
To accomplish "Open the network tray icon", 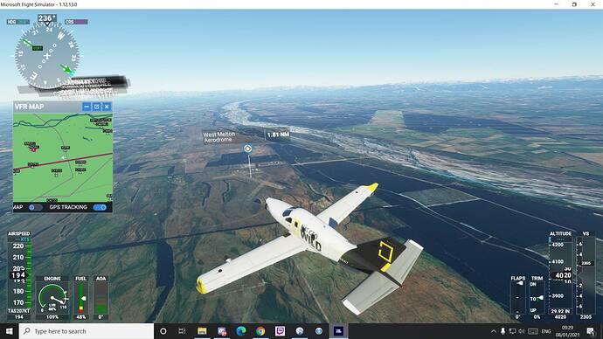I will (x=512, y=331).
